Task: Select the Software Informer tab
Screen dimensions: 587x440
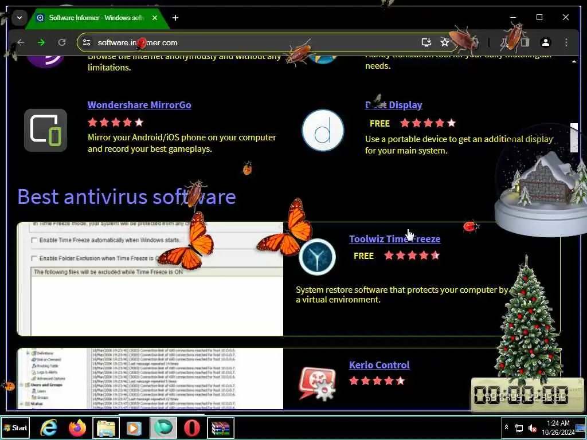Action: click(x=96, y=18)
